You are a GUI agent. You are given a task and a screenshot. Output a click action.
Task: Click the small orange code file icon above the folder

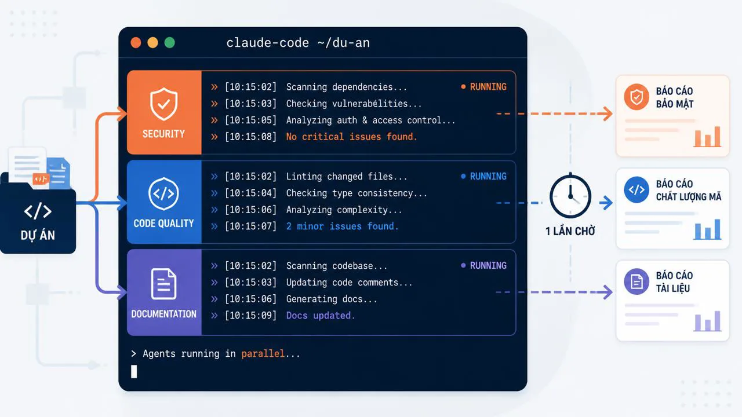41,180
